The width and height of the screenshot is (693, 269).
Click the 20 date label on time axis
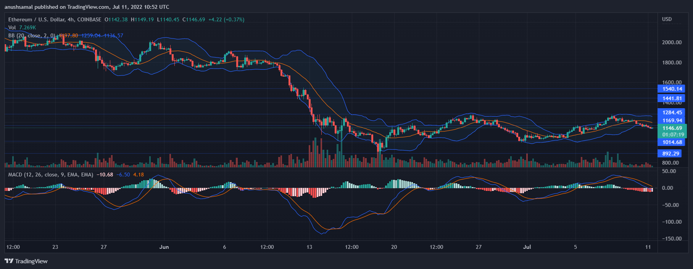tap(394, 247)
